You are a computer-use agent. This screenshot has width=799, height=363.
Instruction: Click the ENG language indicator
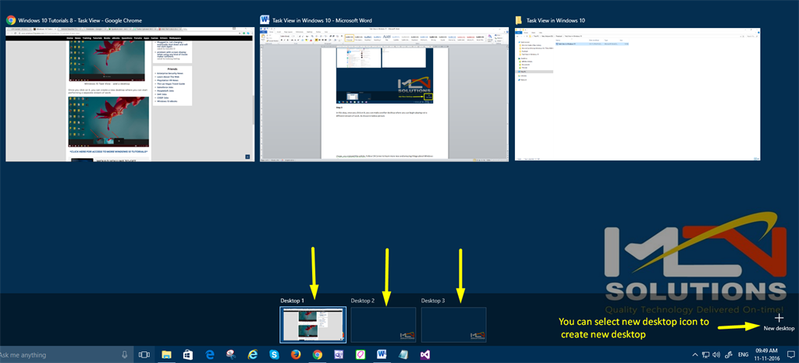(744, 354)
